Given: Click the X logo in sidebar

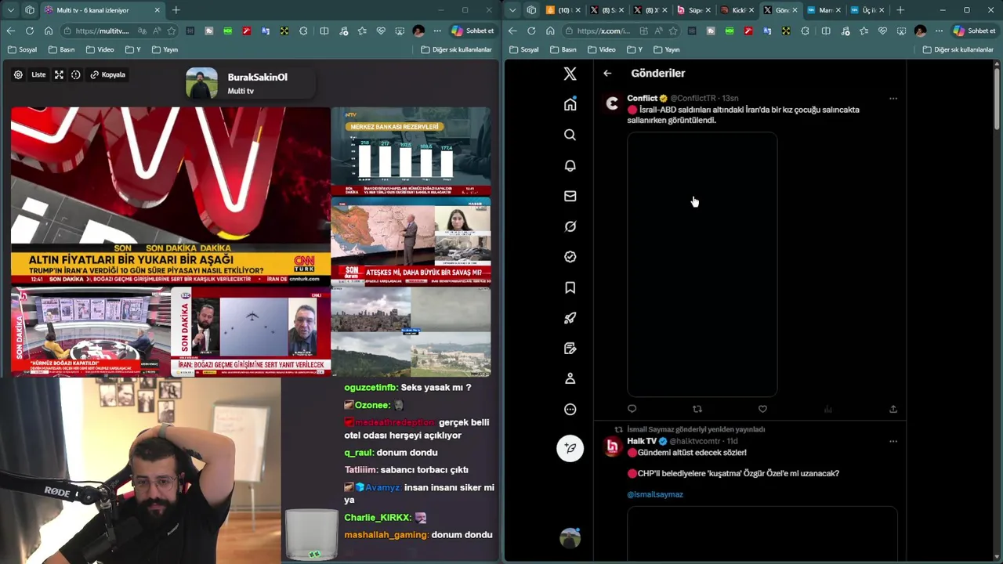Looking at the screenshot, I should (x=570, y=74).
